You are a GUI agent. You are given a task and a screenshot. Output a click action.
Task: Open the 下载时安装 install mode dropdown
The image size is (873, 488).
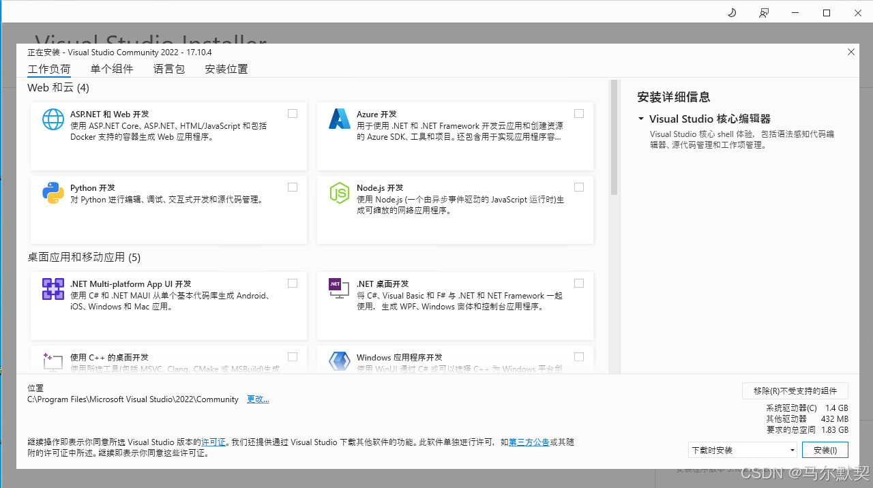(x=742, y=450)
